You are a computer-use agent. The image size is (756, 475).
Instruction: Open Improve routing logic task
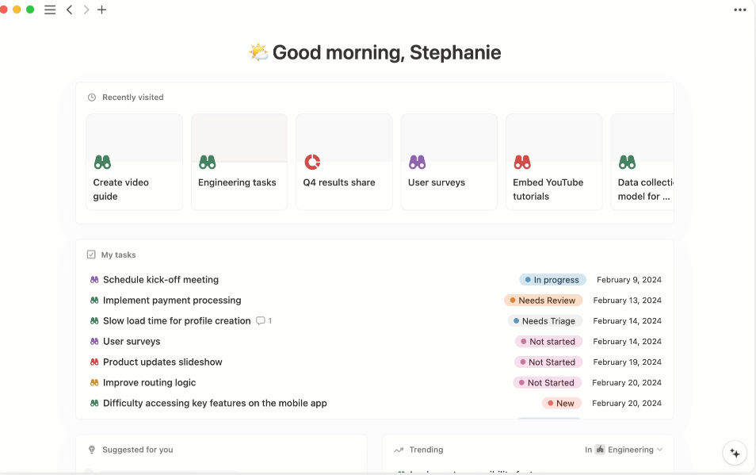click(x=150, y=382)
